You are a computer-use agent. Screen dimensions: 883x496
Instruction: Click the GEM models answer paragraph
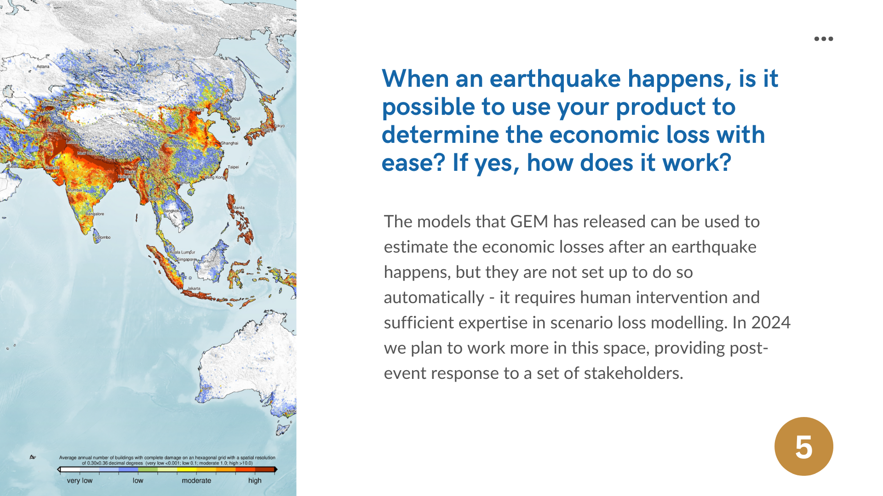pos(587,297)
